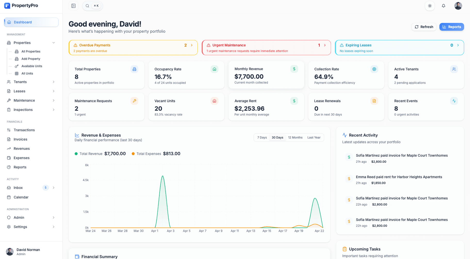Screen dimensions: 470x259
Task: Toggle Total Revenue legend green dot
Action: [76, 154]
